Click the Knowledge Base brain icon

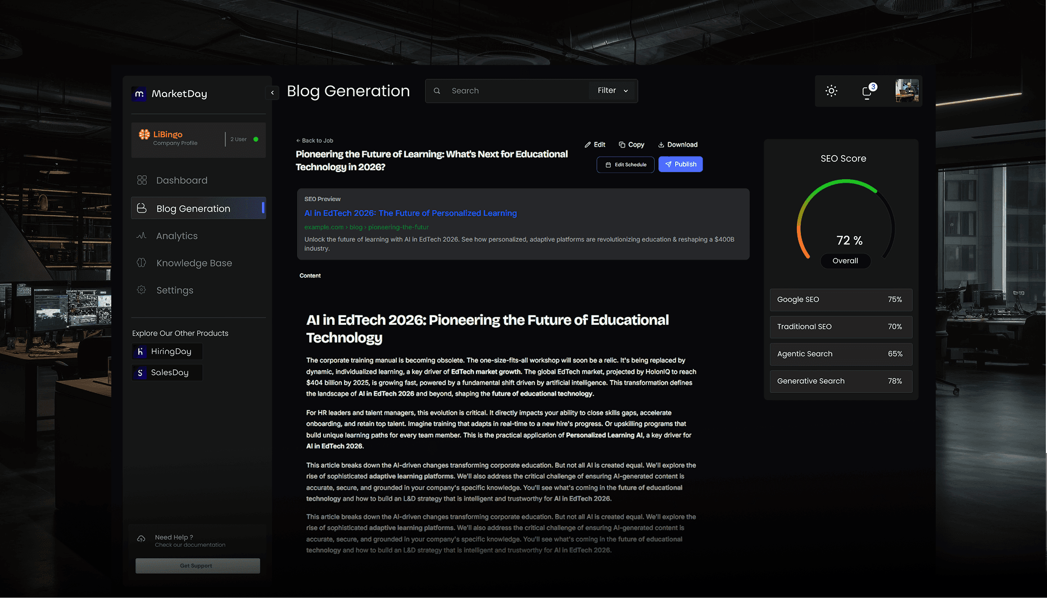pos(142,262)
